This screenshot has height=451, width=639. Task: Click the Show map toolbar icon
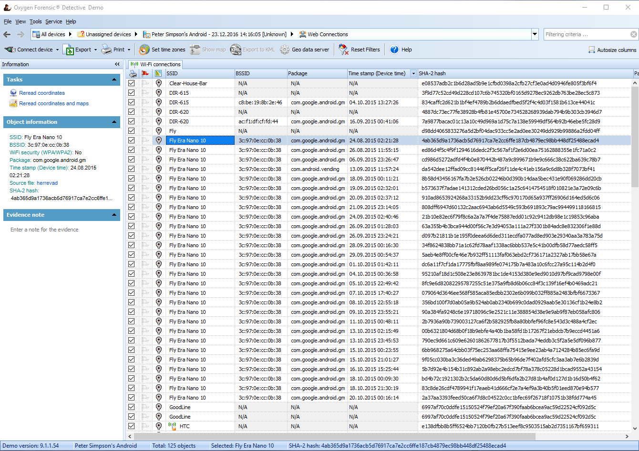(207, 49)
